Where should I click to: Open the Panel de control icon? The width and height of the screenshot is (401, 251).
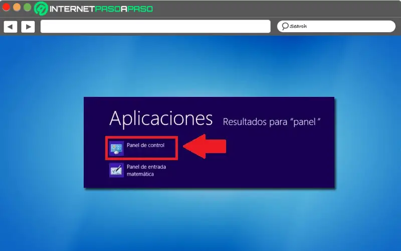pyautogui.click(x=117, y=148)
